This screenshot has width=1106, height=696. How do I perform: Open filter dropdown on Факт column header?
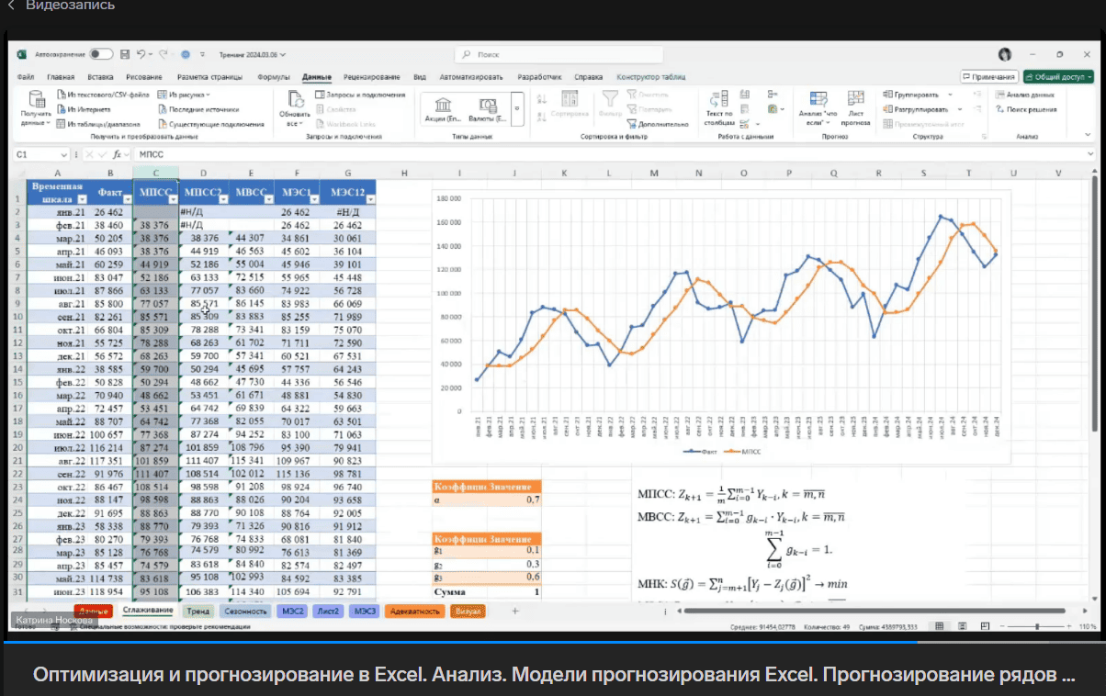(x=126, y=197)
